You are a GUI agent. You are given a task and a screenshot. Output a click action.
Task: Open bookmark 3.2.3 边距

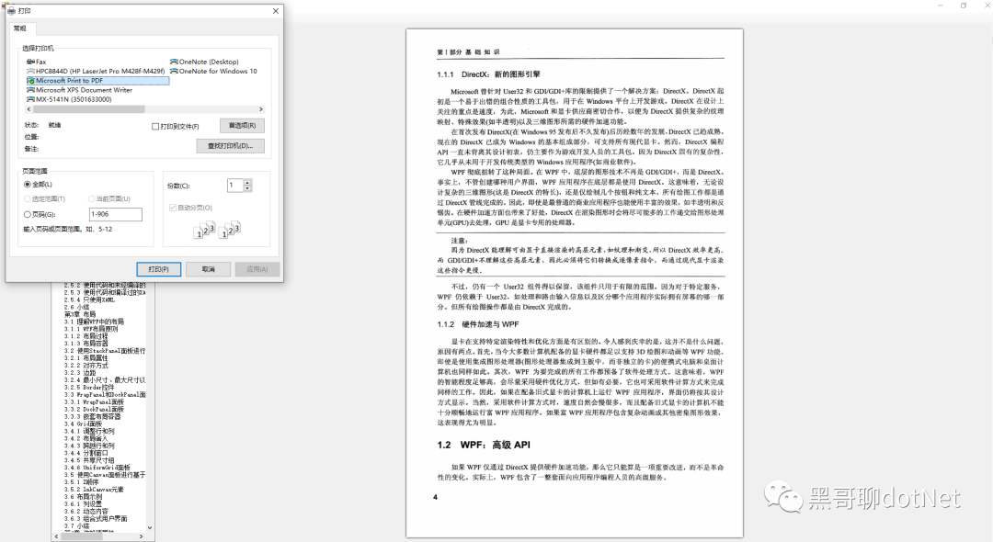coord(80,372)
